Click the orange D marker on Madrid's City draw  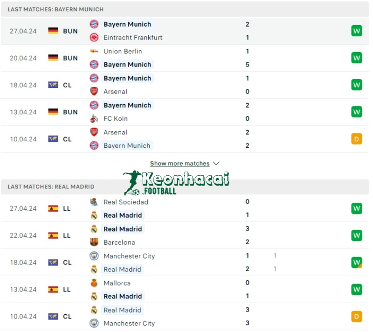[x=356, y=316]
